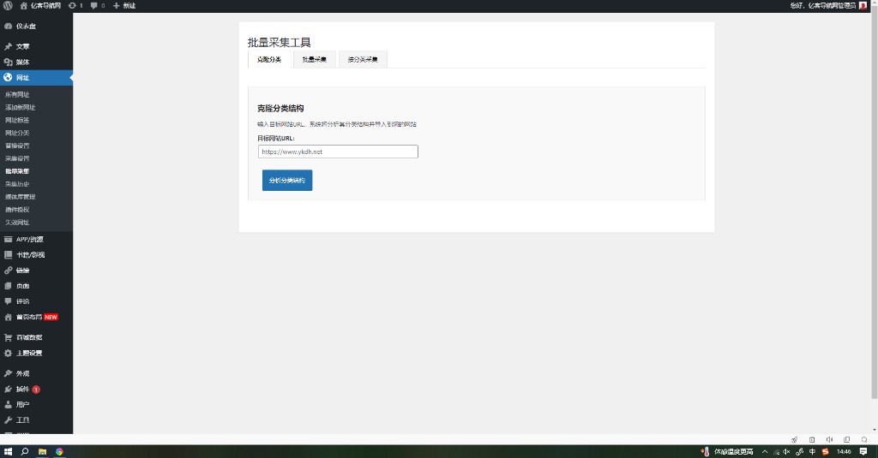The image size is (878, 458).
Task: Open the 商城数据 shop cart menu
Action: coord(28,337)
